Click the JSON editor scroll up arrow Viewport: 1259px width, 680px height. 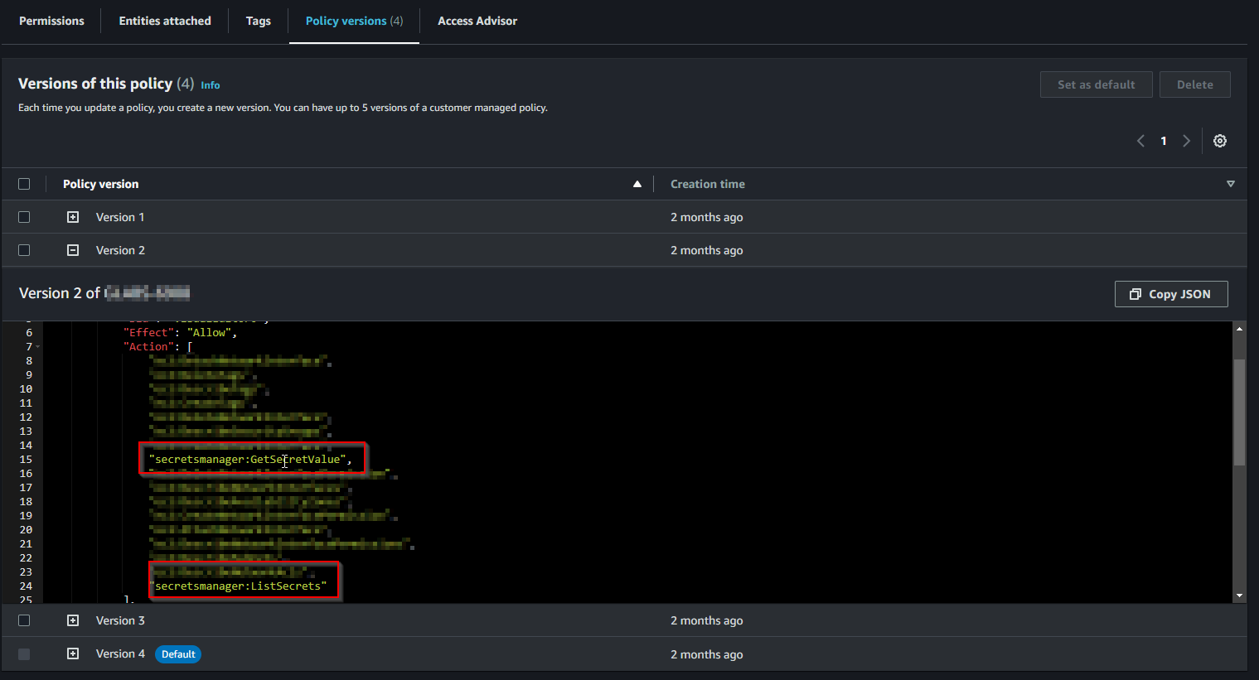coord(1239,329)
